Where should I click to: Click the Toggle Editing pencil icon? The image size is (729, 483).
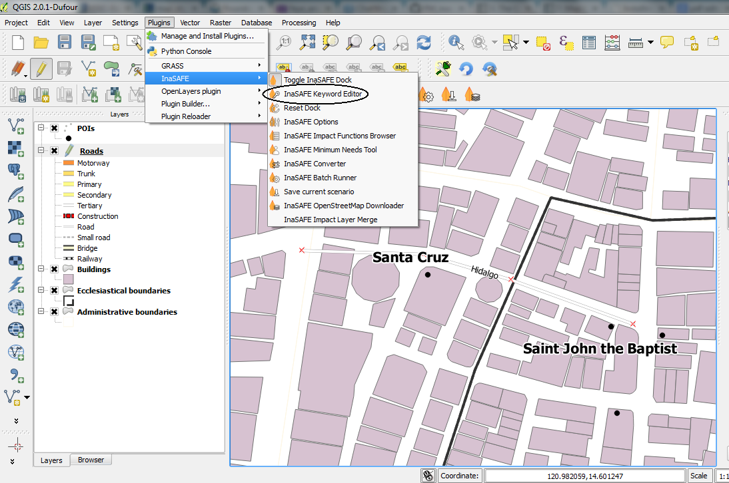click(x=41, y=69)
